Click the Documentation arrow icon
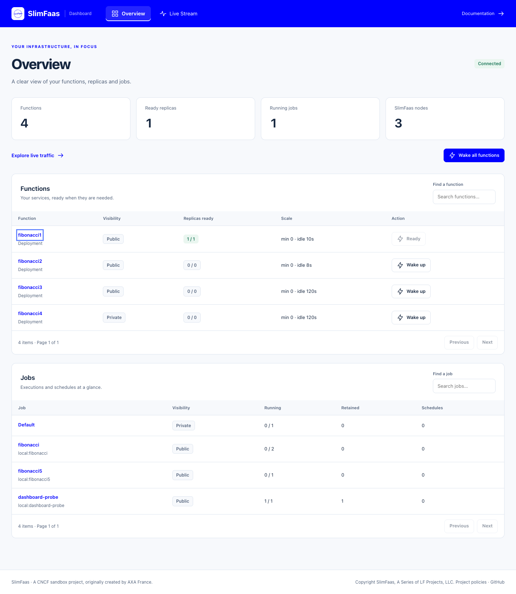The width and height of the screenshot is (516, 594). pos(501,14)
